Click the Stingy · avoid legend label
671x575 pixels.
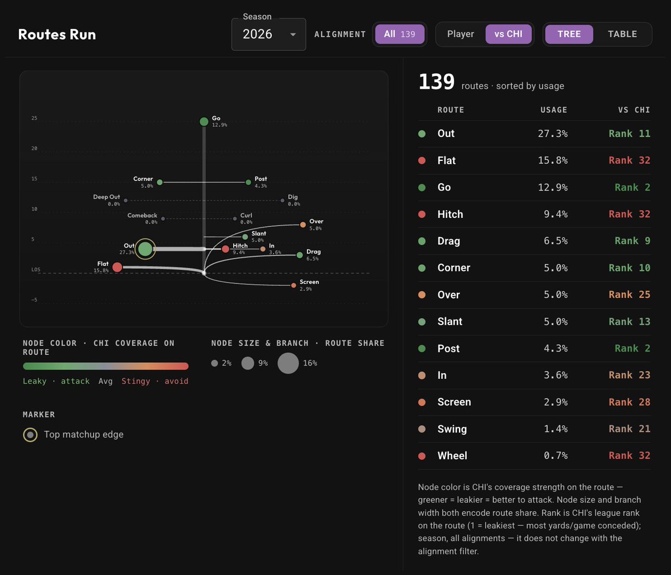click(x=155, y=381)
